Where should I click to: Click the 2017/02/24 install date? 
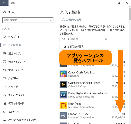pyautogui.click(x=118, y=117)
